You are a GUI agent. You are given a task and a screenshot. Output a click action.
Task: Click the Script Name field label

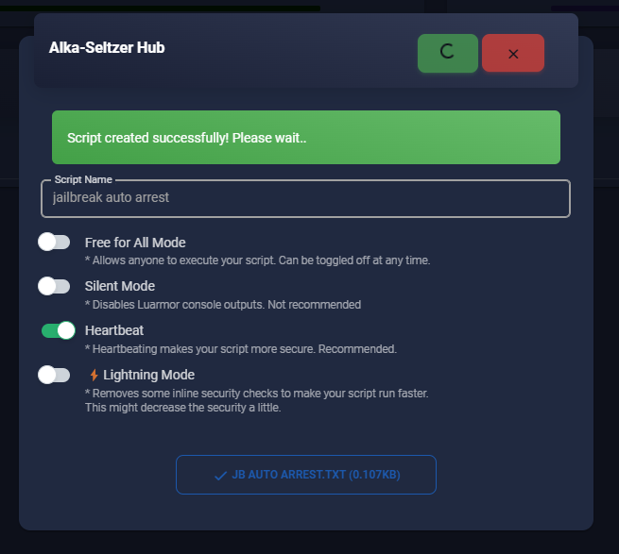coord(83,180)
